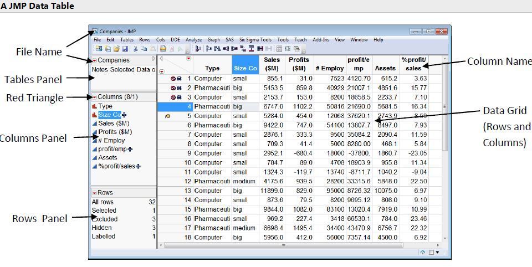Select the %profit/sales column header
This screenshot has height=267, width=532.
click(x=414, y=64)
